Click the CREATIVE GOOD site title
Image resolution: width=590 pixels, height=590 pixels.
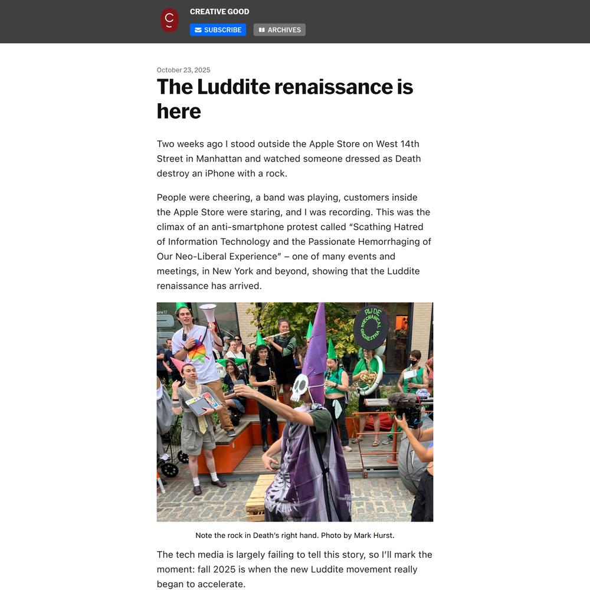point(219,12)
